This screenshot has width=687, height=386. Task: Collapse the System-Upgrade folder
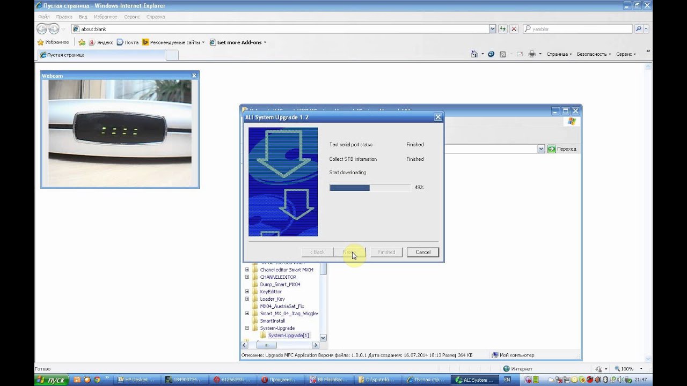pyautogui.click(x=247, y=328)
